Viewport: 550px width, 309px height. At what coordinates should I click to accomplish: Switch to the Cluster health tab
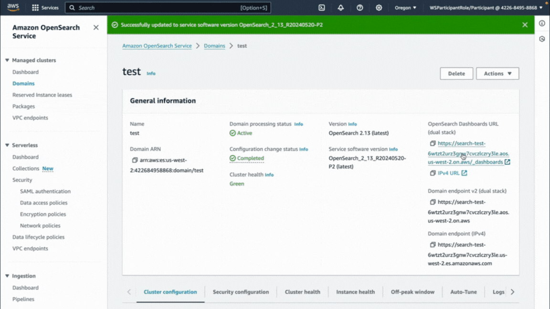click(302, 292)
